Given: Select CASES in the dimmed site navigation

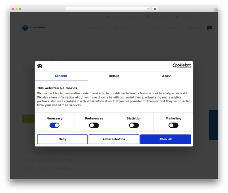Looking at the screenshot, I should 158,28.
